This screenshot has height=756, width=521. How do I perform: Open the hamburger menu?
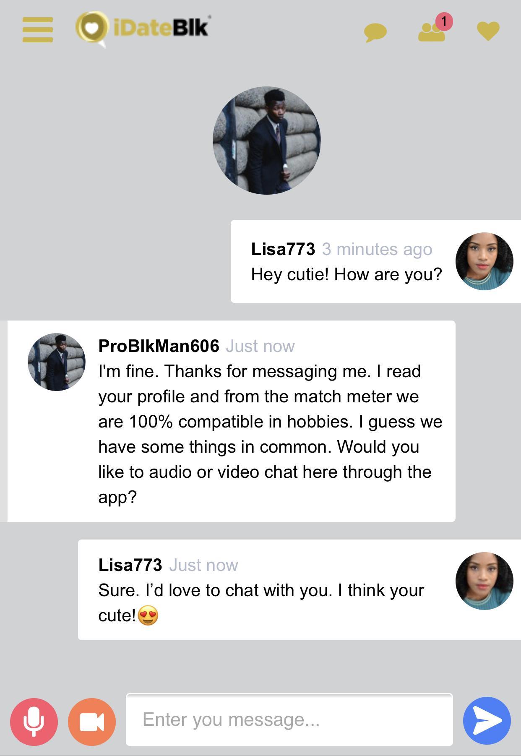(38, 29)
